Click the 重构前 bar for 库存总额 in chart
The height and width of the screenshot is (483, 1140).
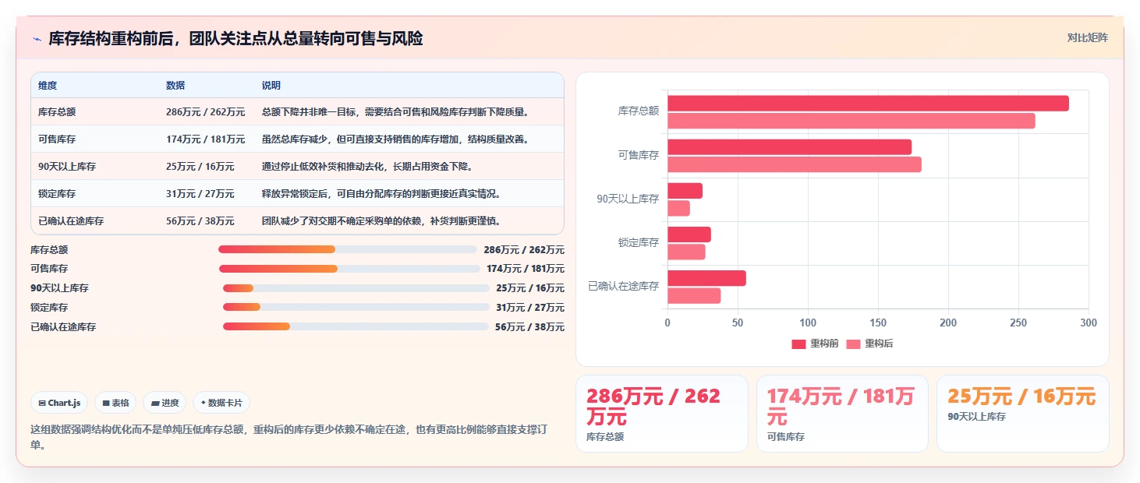click(x=868, y=103)
